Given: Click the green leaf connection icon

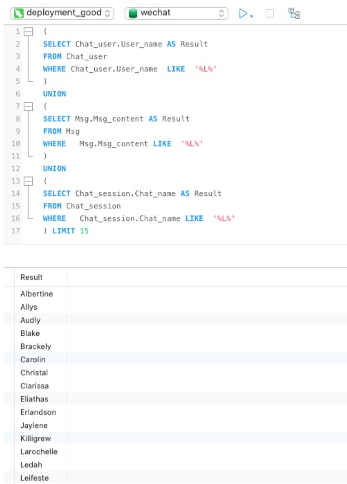Looking at the screenshot, I should pyautogui.click(x=19, y=13).
